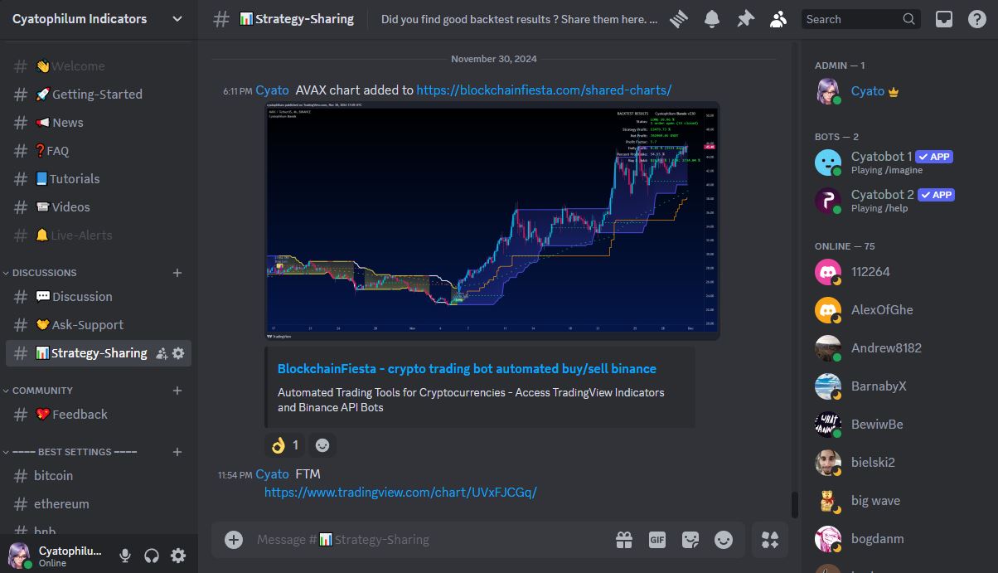Open the sticker picker
Screen dimensions: 998x573
[690, 540]
